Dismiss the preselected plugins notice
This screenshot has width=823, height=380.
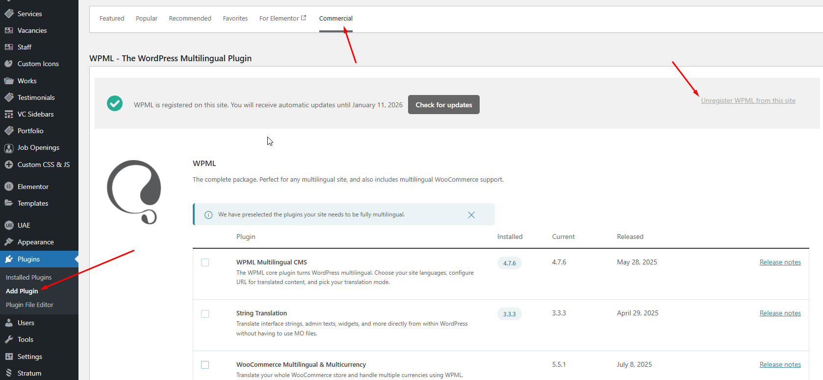(x=471, y=215)
